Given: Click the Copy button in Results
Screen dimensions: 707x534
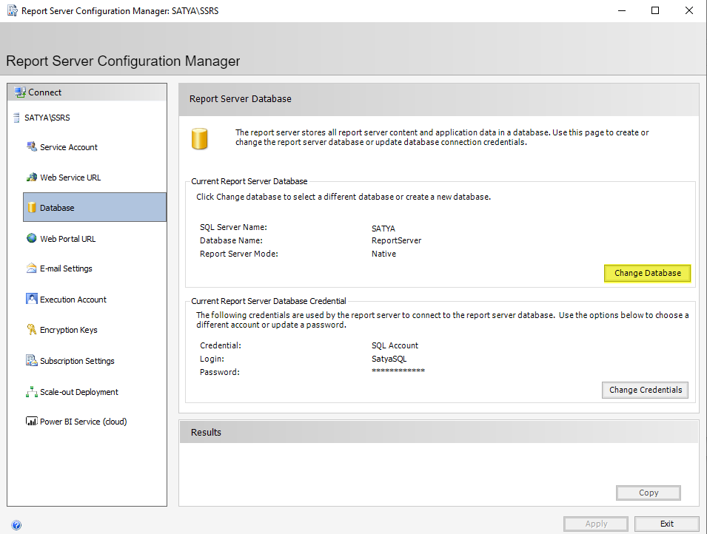Looking at the screenshot, I should click(x=648, y=493).
